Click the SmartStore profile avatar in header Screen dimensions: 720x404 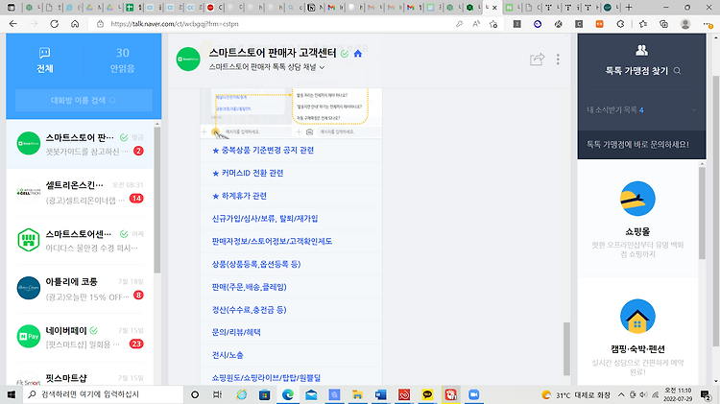pos(188,59)
